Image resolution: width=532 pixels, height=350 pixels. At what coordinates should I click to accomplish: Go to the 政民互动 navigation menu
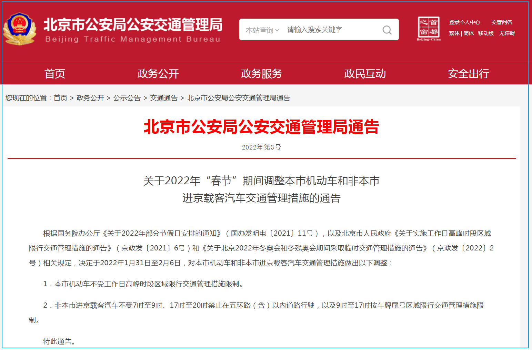pyautogui.click(x=365, y=73)
